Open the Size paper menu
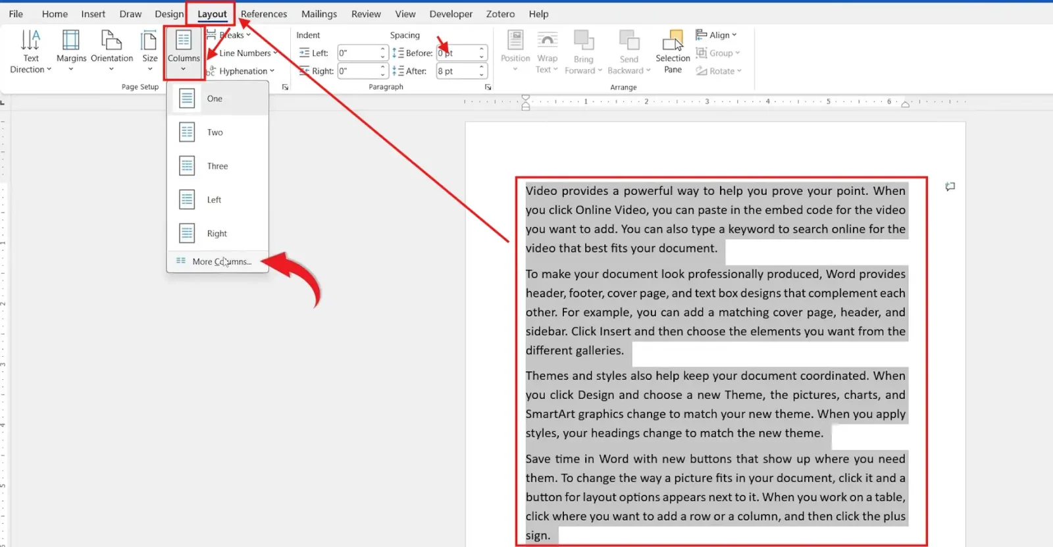This screenshot has height=547, width=1053. [150, 51]
